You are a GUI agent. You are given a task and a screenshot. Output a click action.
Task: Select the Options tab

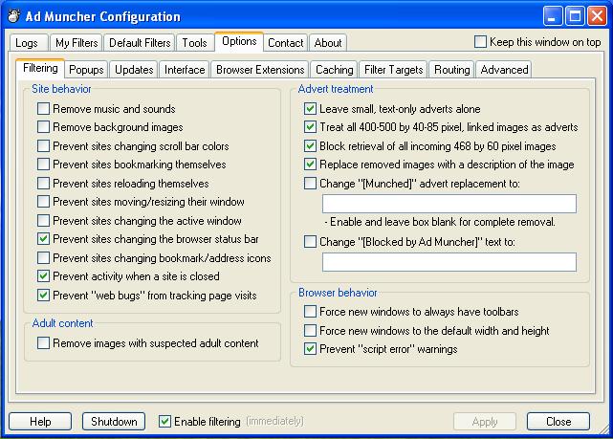click(x=239, y=41)
